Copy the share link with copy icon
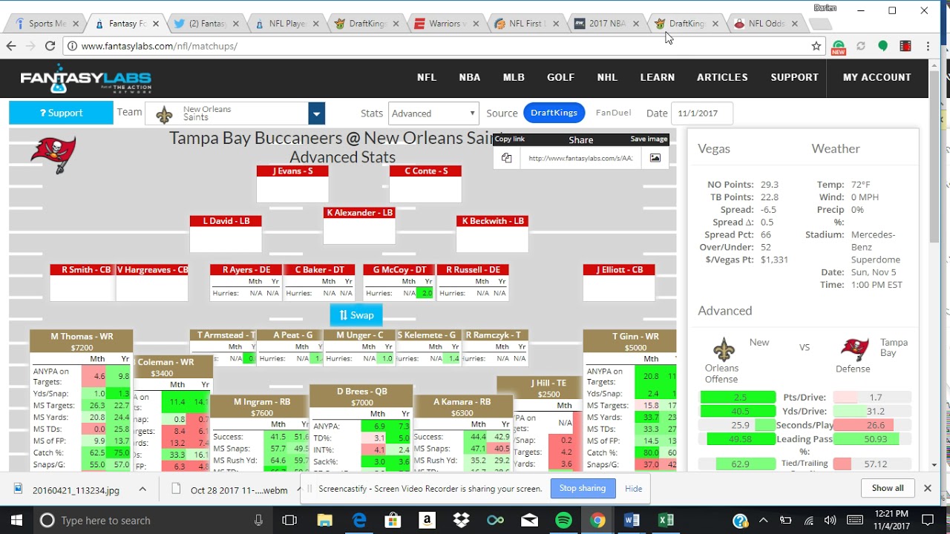This screenshot has height=534, width=950. pos(506,158)
